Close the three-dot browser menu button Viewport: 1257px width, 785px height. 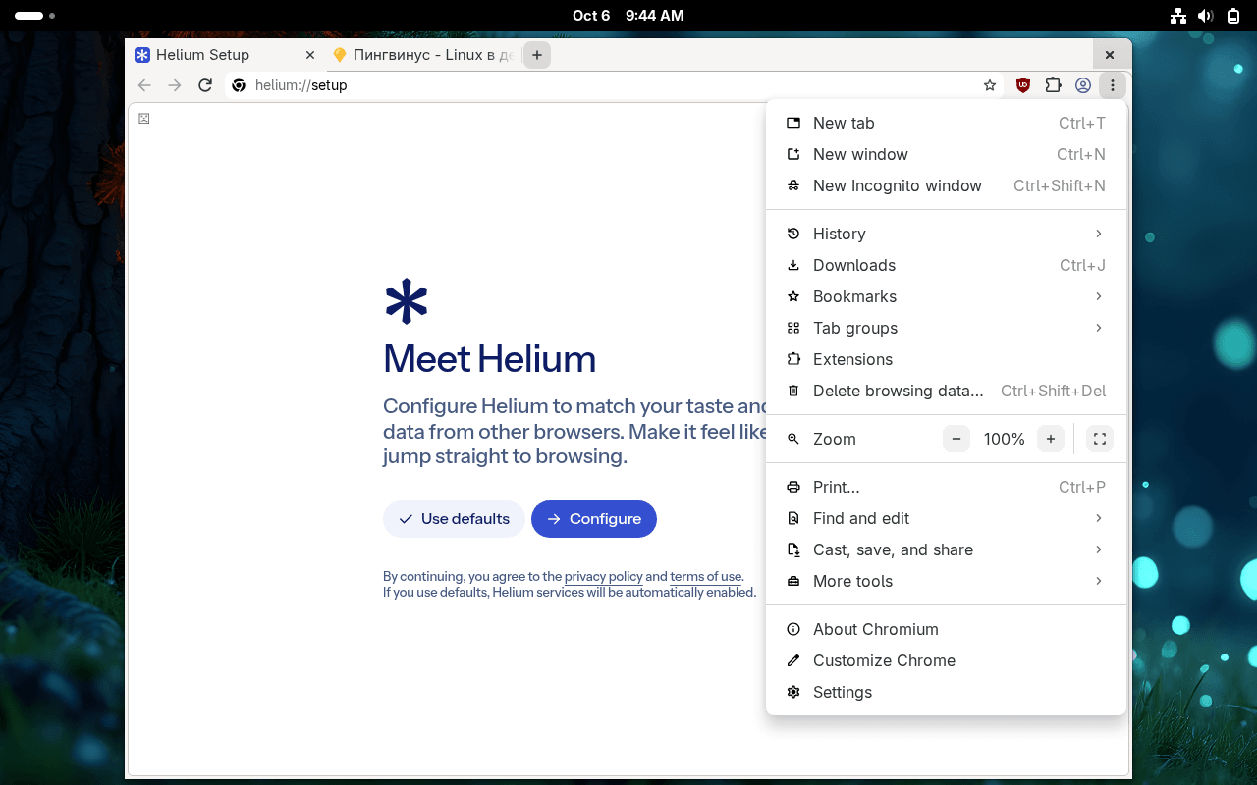(1113, 85)
